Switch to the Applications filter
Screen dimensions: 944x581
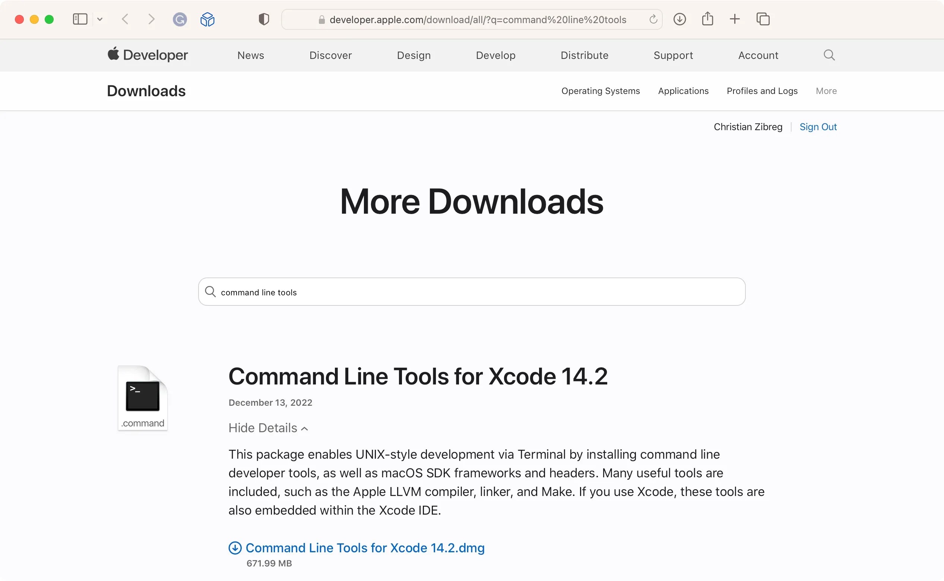[x=683, y=91]
